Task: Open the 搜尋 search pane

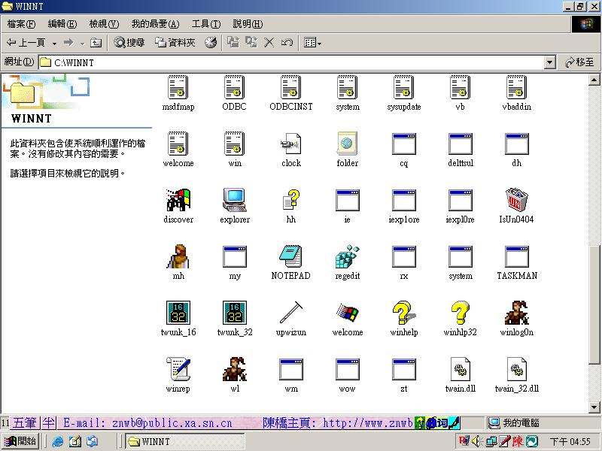Action: click(129, 43)
